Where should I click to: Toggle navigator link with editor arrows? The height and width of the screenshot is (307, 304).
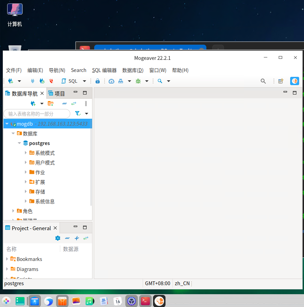point(74,103)
